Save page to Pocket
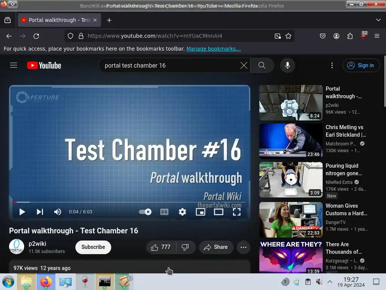This screenshot has width=386, height=290. [x=323, y=36]
